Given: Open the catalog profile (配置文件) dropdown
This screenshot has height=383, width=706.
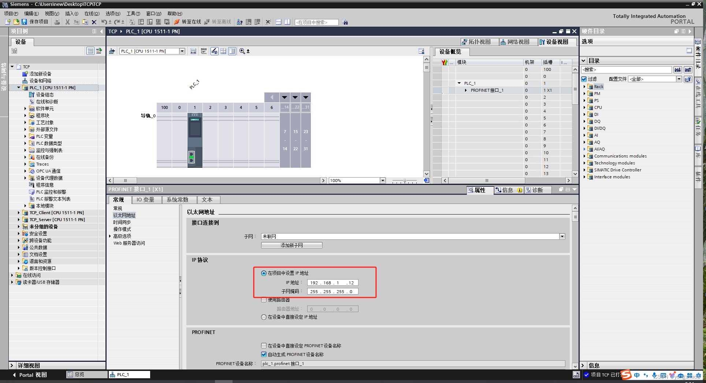Looking at the screenshot, I should click(679, 79).
